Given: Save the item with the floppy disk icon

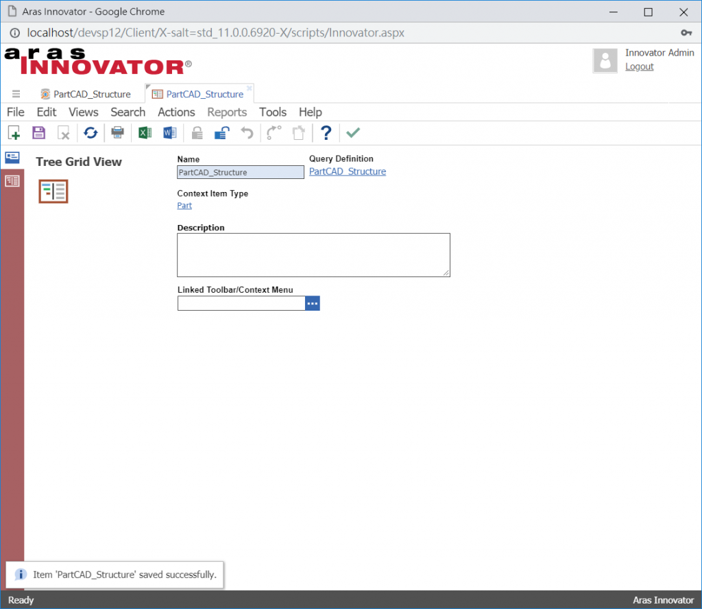Looking at the screenshot, I should tap(38, 132).
